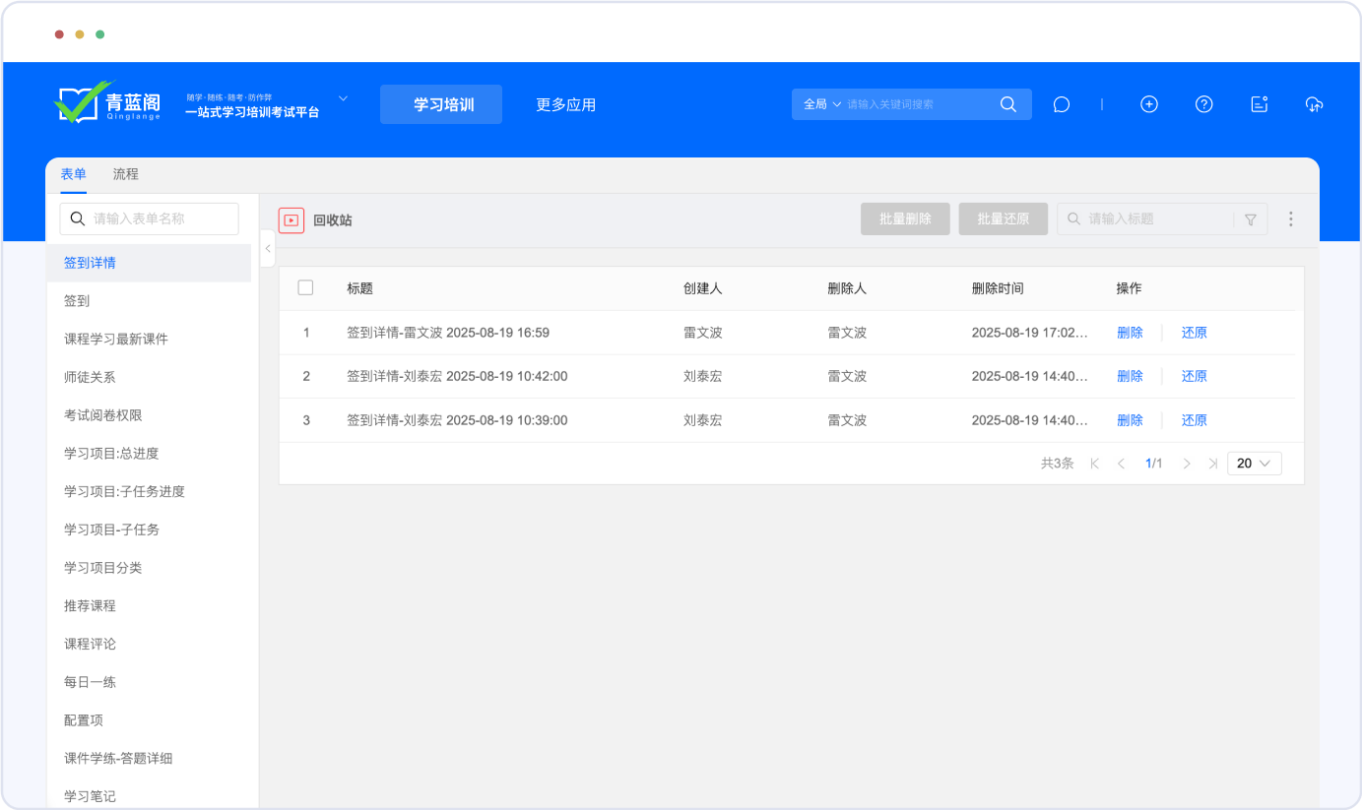The width and height of the screenshot is (1362, 810).
Task: Click 删除 for the 10:39:00 record
Action: coord(1130,420)
